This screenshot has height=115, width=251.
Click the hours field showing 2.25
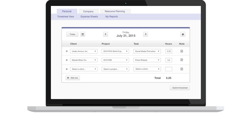point(169,51)
